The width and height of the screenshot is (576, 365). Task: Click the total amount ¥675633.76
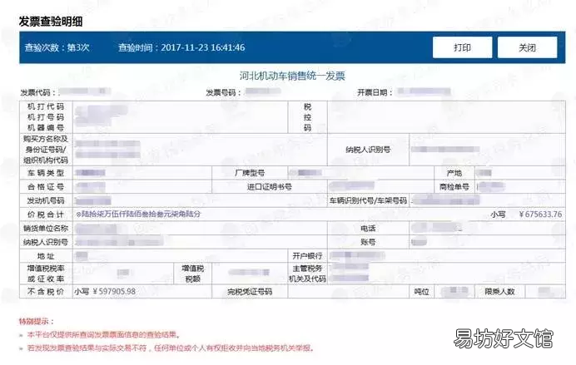540,215
